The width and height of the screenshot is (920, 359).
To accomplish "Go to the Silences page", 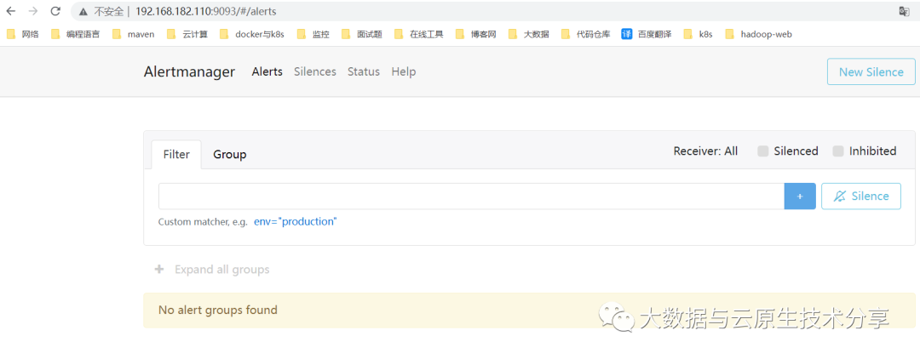I will [314, 71].
